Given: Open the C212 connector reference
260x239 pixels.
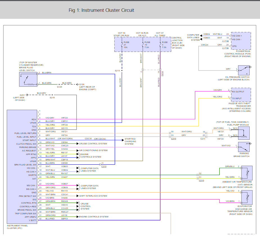Looking at the screenshot, I should [x=162, y=74].
